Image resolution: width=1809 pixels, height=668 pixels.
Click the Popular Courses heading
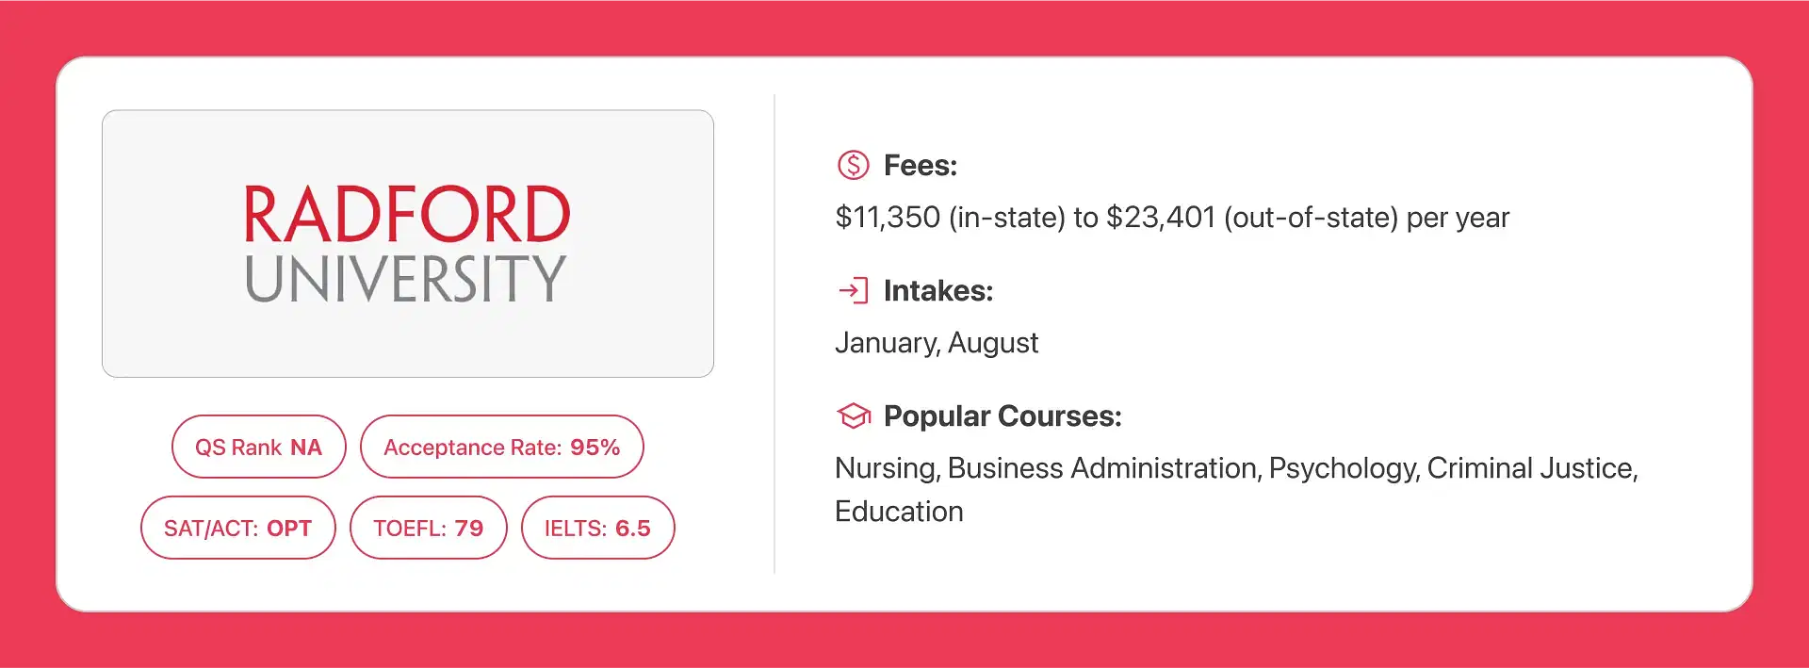(x=1002, y=416)
